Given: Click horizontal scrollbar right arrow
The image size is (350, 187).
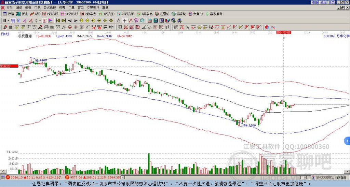Looking at the screenshot, I should (305, 177).
